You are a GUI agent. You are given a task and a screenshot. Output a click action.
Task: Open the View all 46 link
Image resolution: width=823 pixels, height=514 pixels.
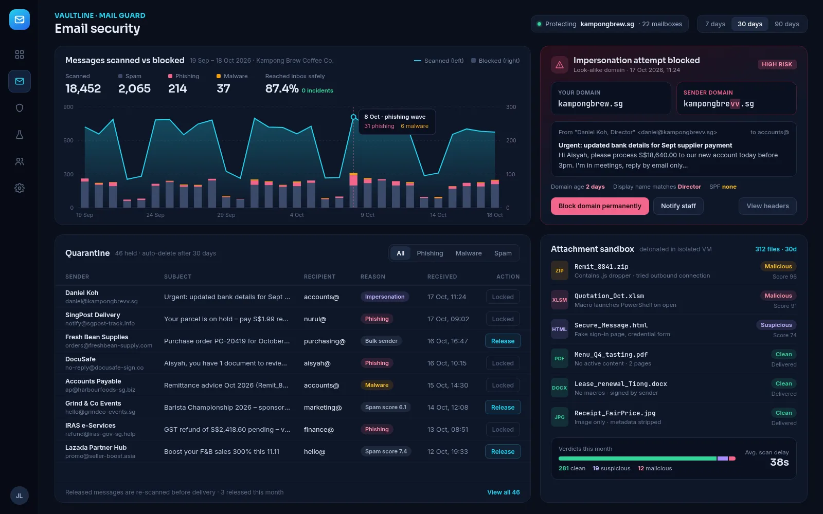[504, 492]
